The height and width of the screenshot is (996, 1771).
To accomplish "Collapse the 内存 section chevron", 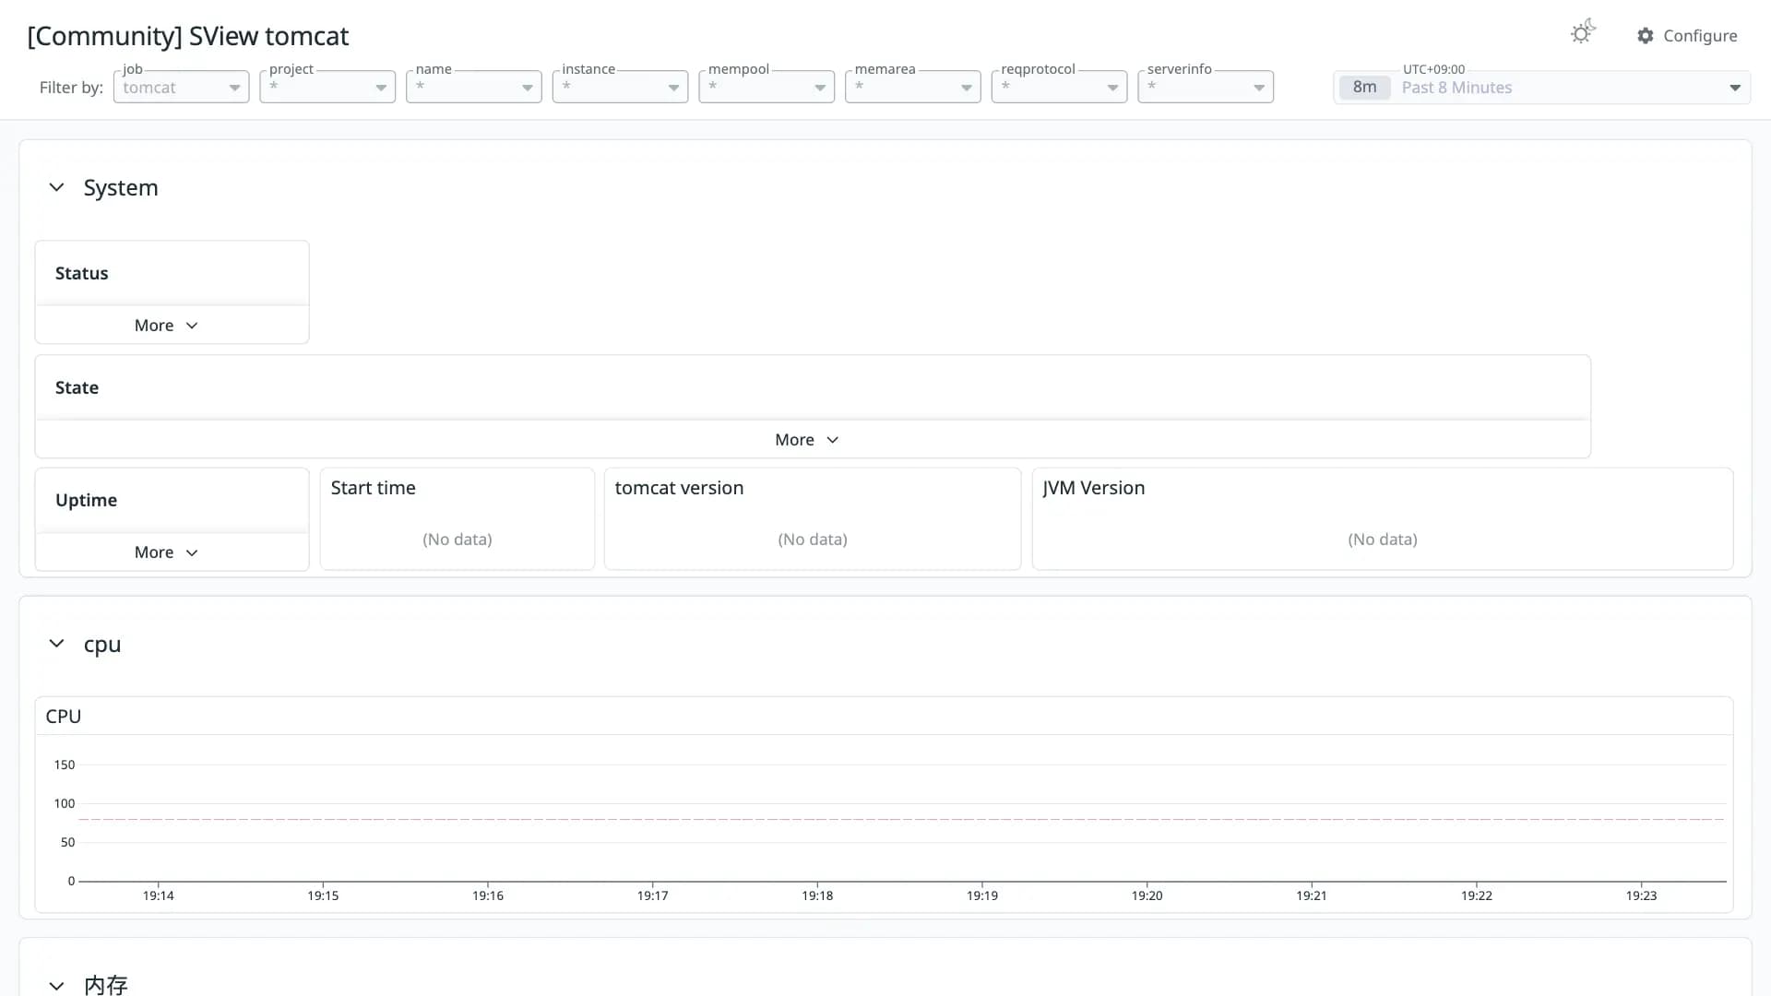I will [x=56, y=986].
